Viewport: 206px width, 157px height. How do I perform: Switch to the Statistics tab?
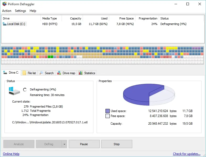(87, 73)
